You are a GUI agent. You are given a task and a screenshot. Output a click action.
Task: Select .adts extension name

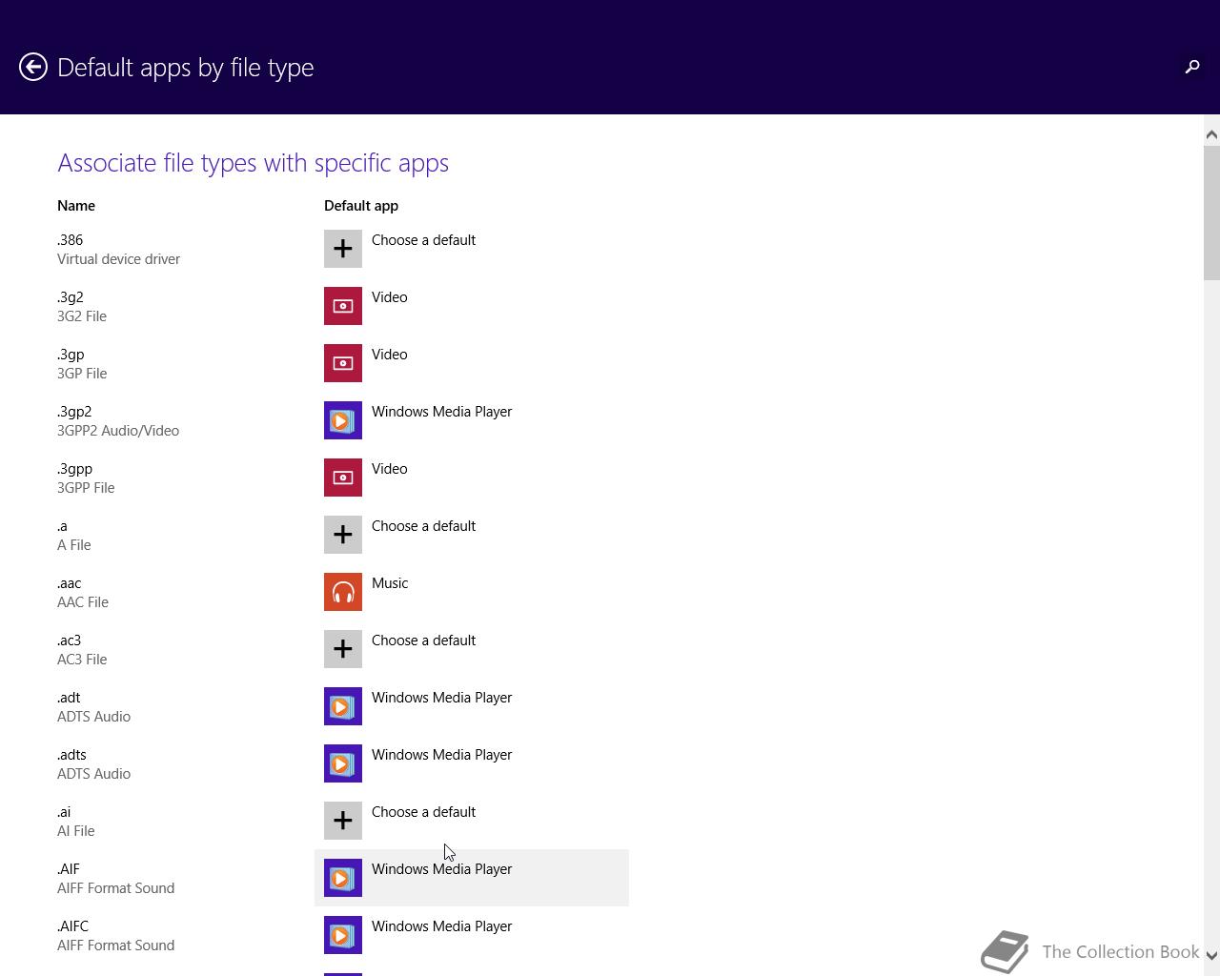pos(71,755)
